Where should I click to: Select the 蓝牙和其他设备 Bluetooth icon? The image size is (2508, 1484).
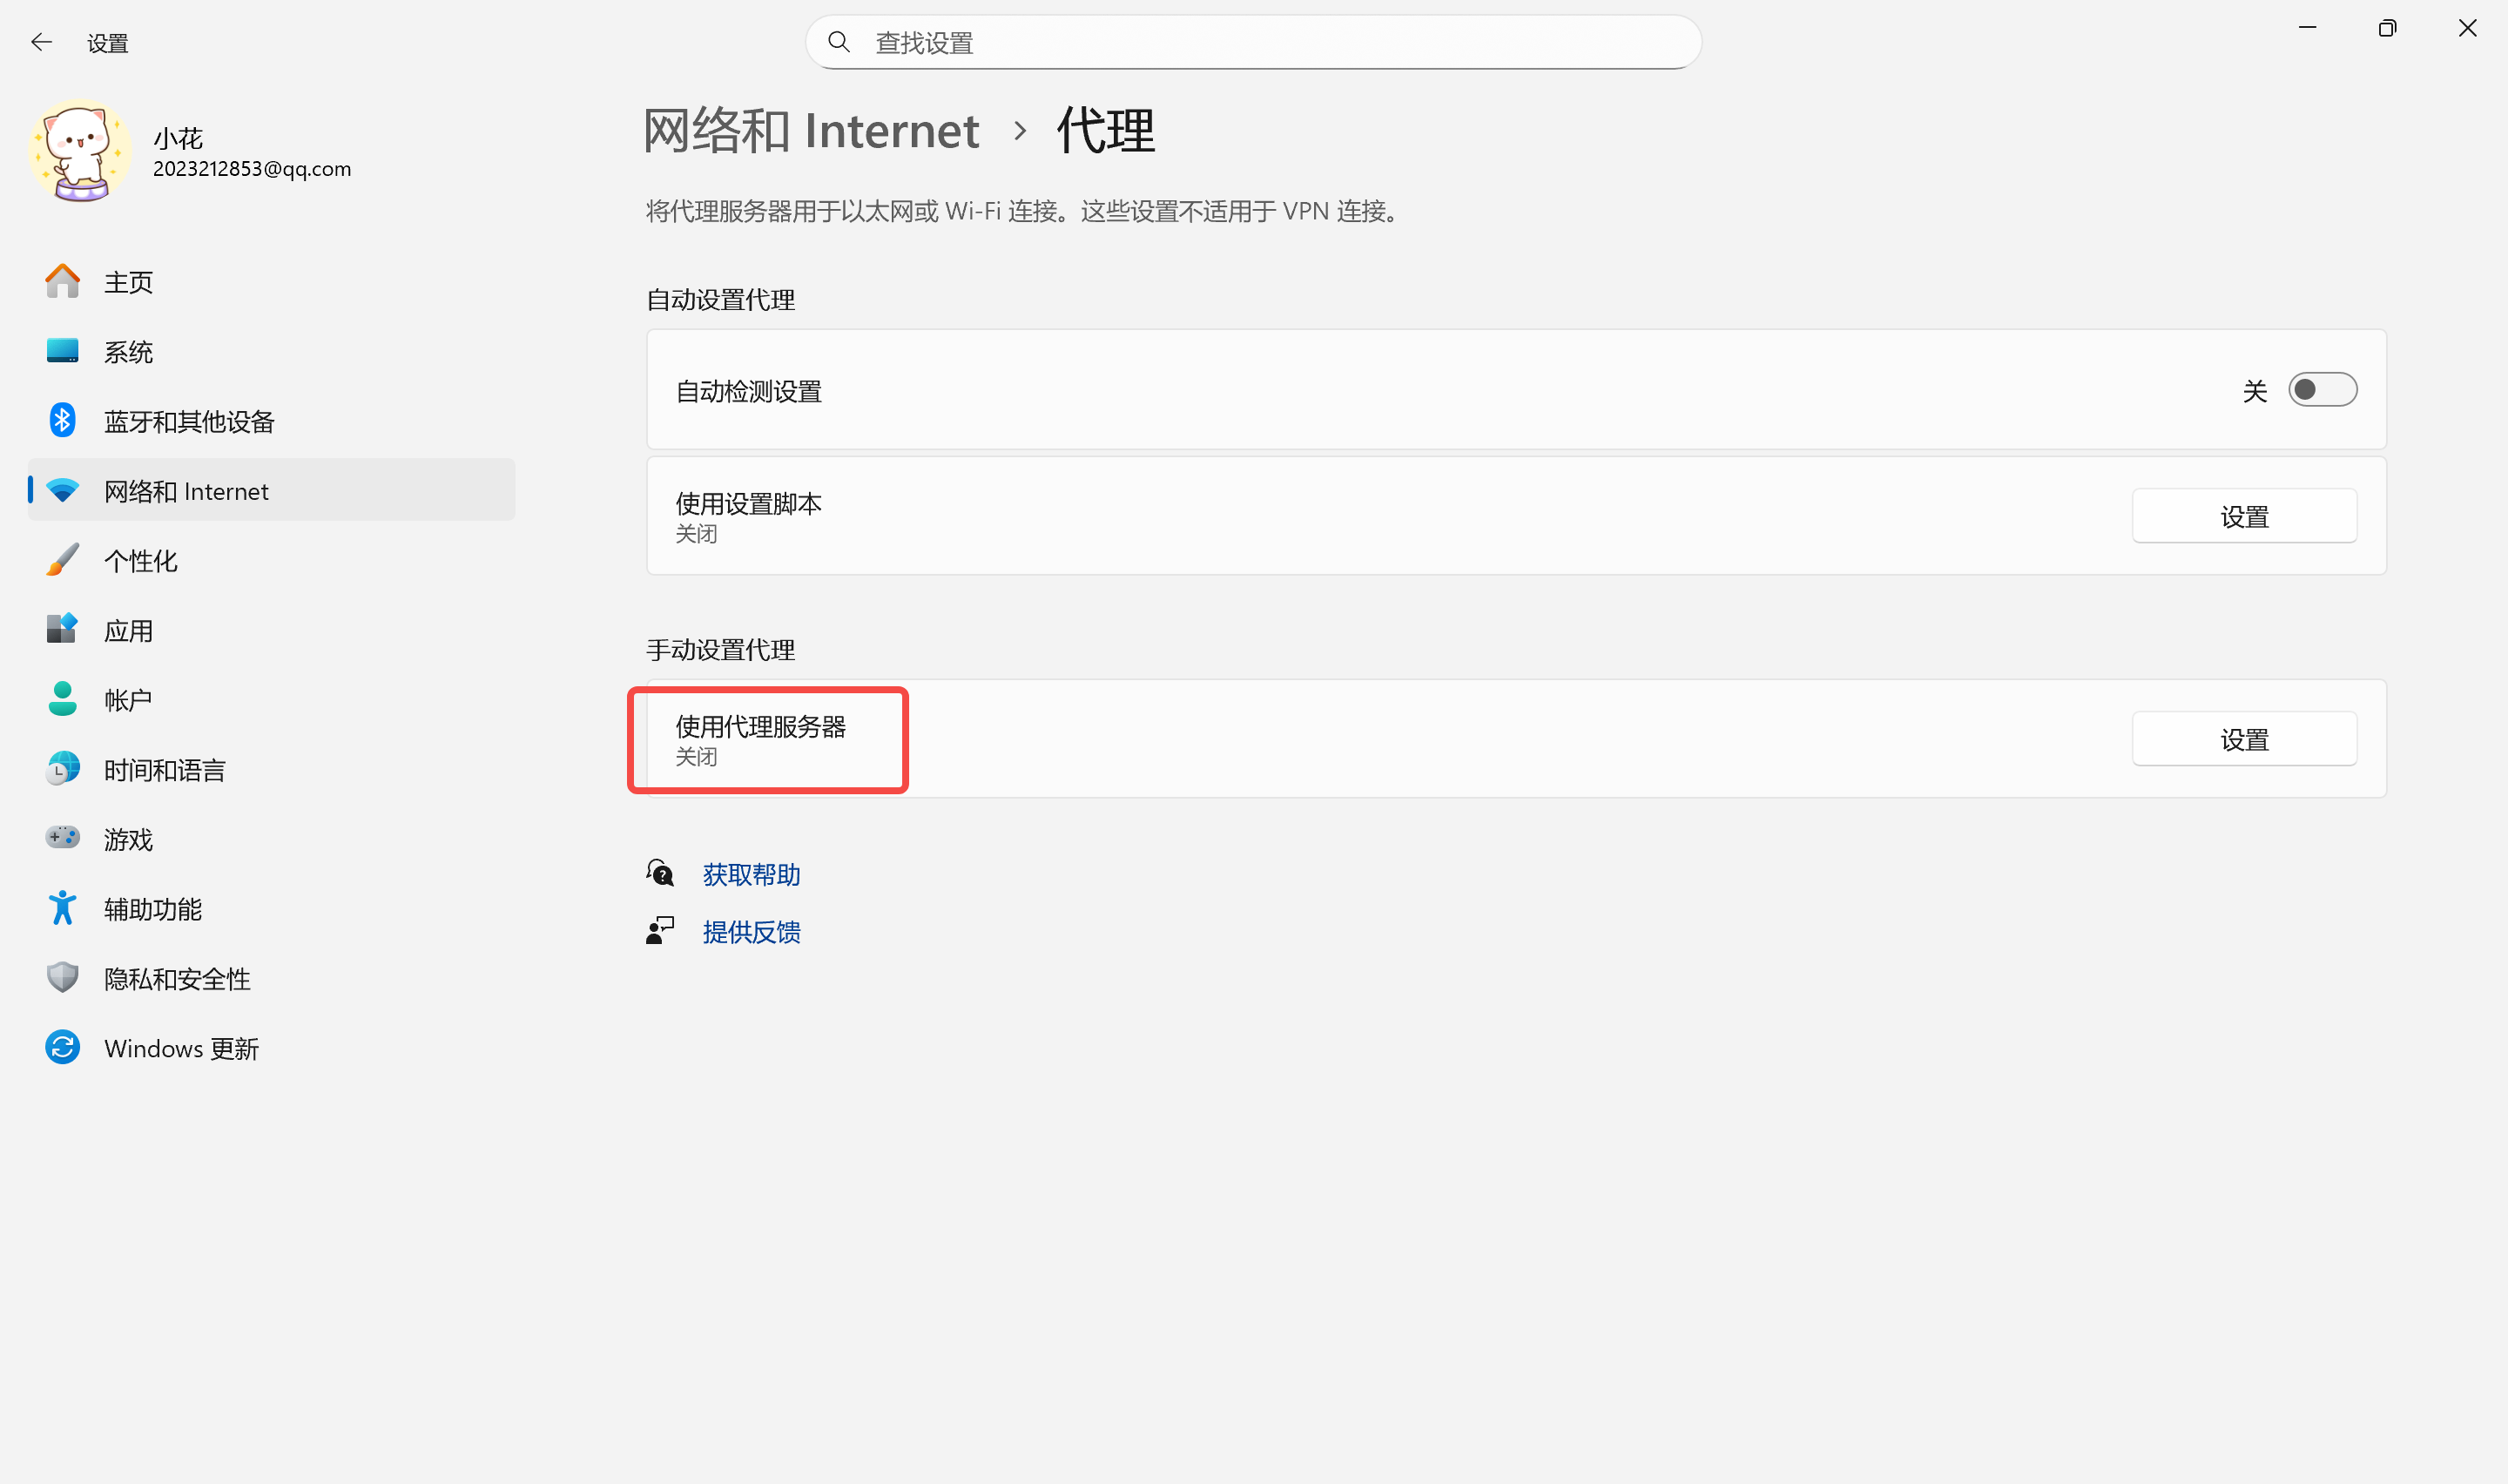[x=62, y=421]
